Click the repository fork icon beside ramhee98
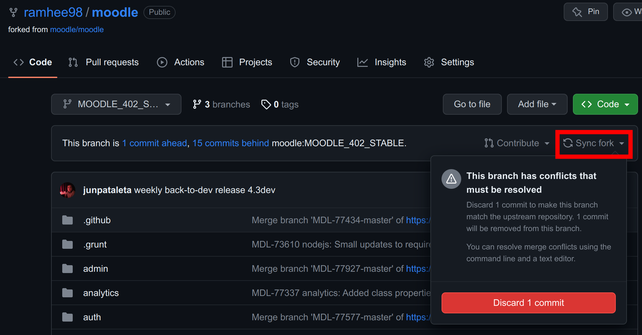This screenshot has height=335, width=642. pos(13,12)
